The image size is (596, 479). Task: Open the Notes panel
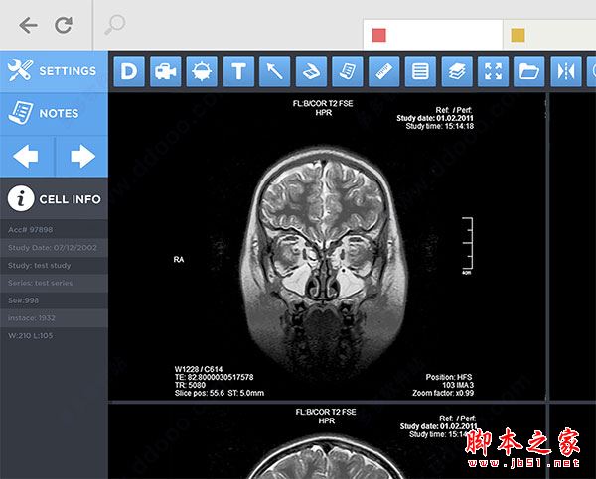pyautogui.click(x=54, y=113)
